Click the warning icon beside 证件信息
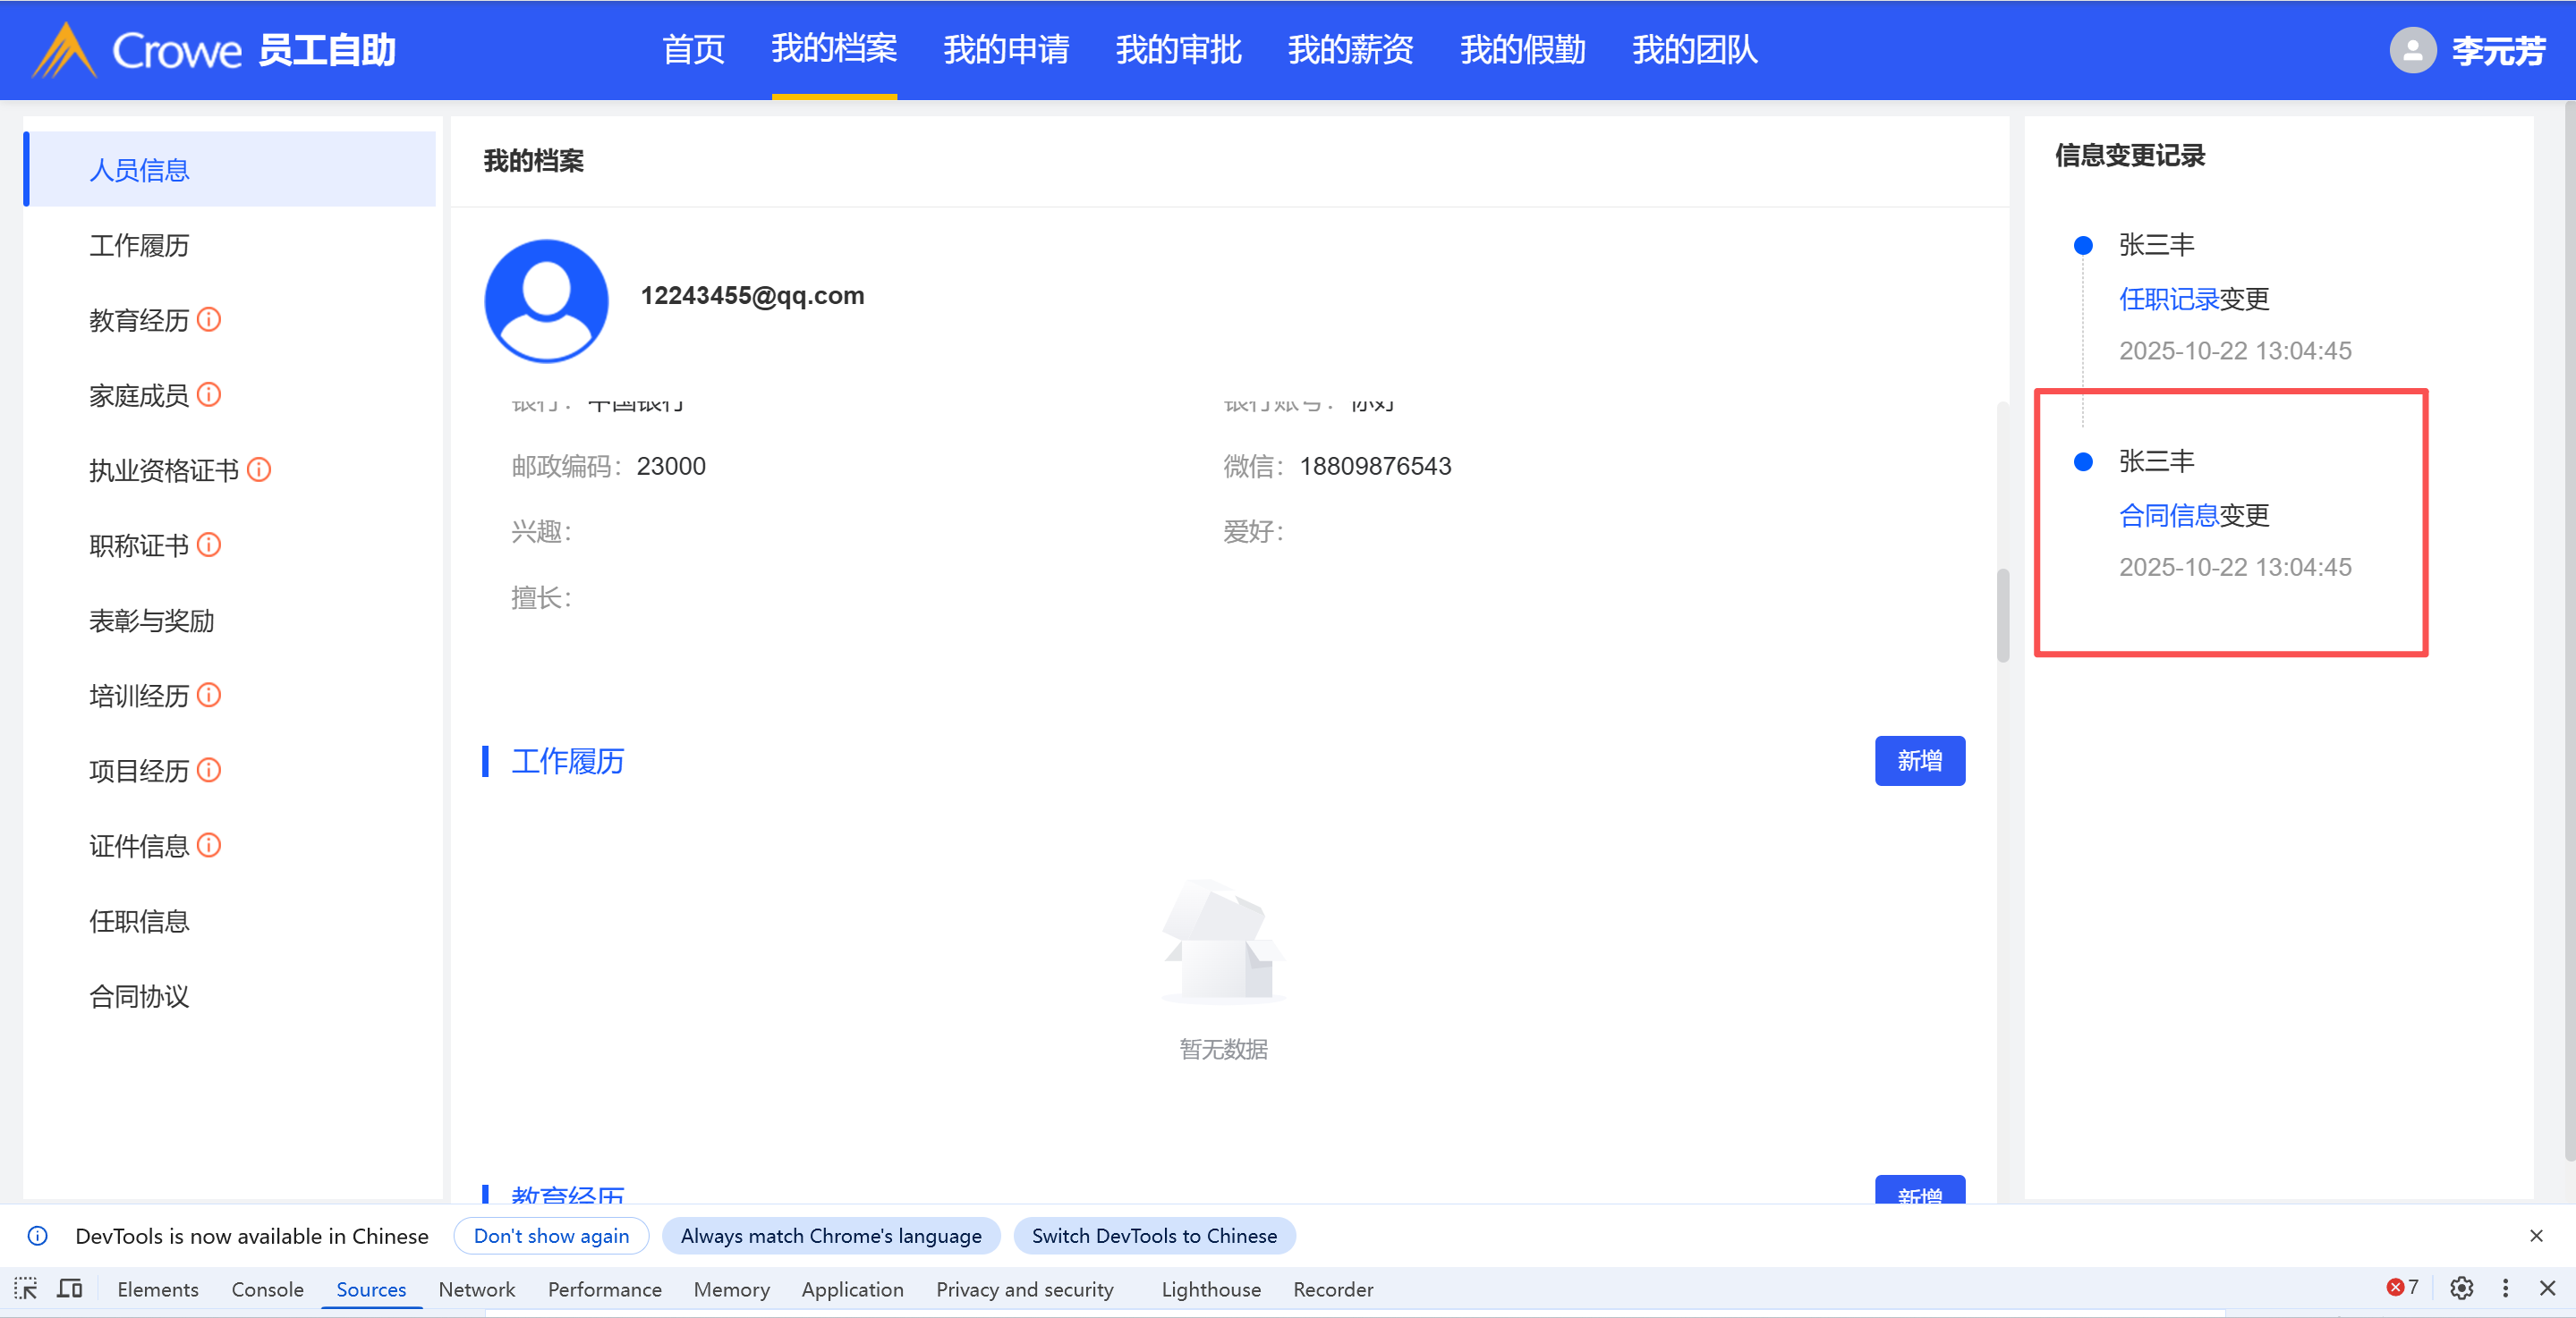This screenshot has width=2576, height=1318. (209, 845)
